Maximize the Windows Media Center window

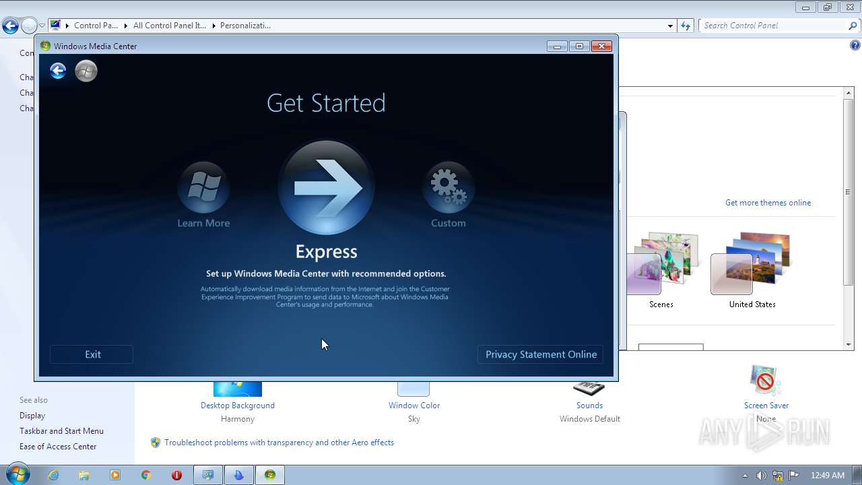[x=579, y=46]
